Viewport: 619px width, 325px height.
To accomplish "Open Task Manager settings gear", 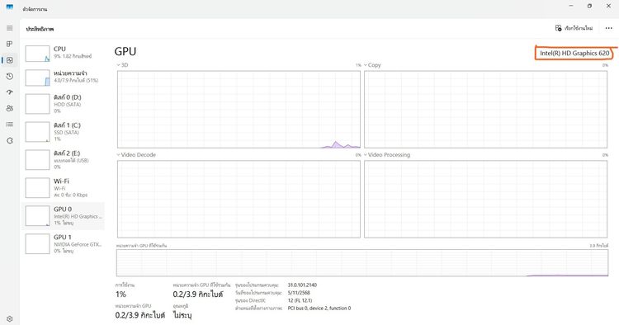I will pos(9,318).
